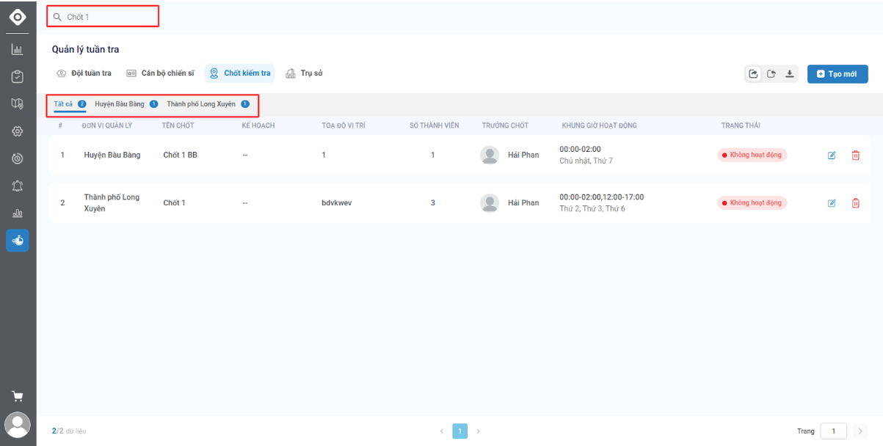This screenshot has width=883, height=446.
Task: Click the middle import icon in toolbar
Action: tap(771, 74)
